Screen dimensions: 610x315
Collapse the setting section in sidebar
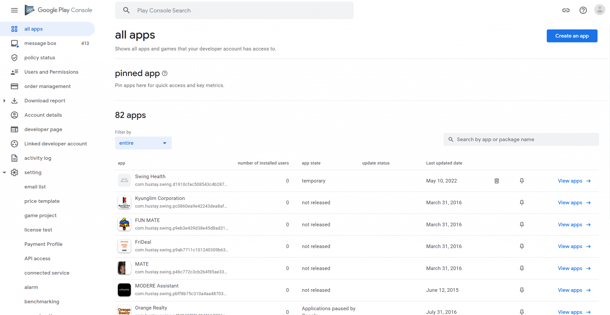tap(4, 172)
